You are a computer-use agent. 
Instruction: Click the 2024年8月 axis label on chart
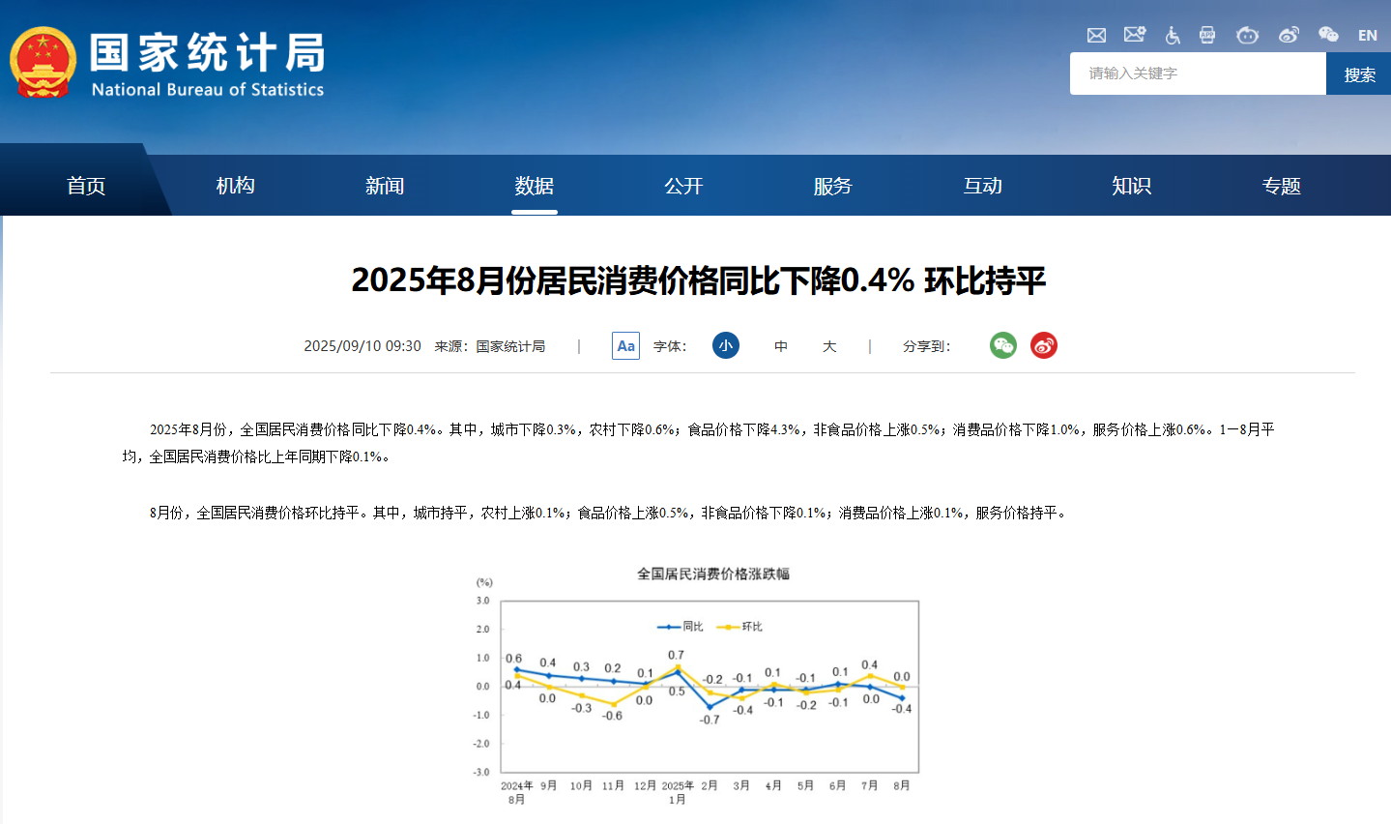(517, 792)
